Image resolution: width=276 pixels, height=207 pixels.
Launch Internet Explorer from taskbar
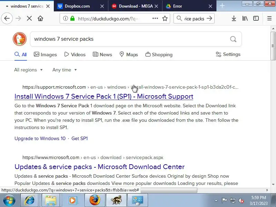(30, 200)
